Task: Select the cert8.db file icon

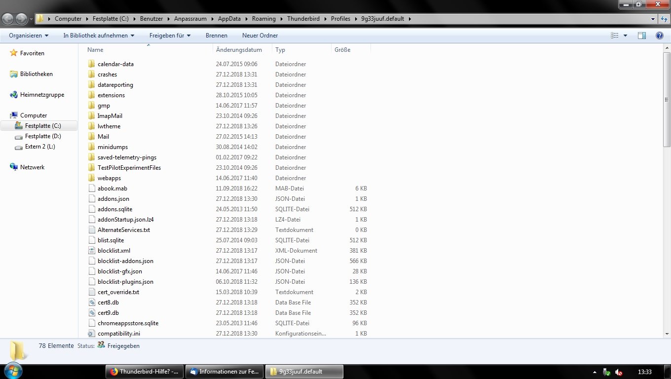Action: click(91, 303)
